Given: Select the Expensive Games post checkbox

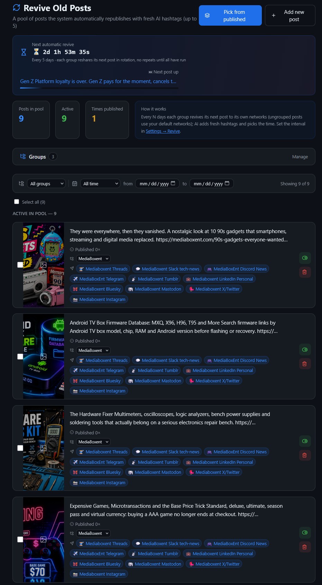Looking at the screenshot, I should (20, 539).
